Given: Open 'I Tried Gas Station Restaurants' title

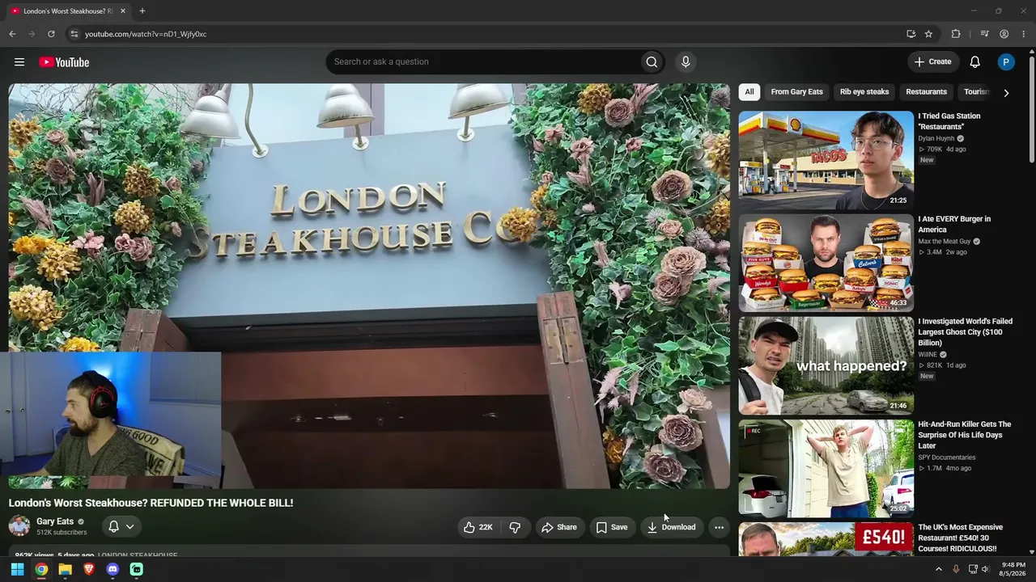Looking at the screenshot, I should (949, 121).
